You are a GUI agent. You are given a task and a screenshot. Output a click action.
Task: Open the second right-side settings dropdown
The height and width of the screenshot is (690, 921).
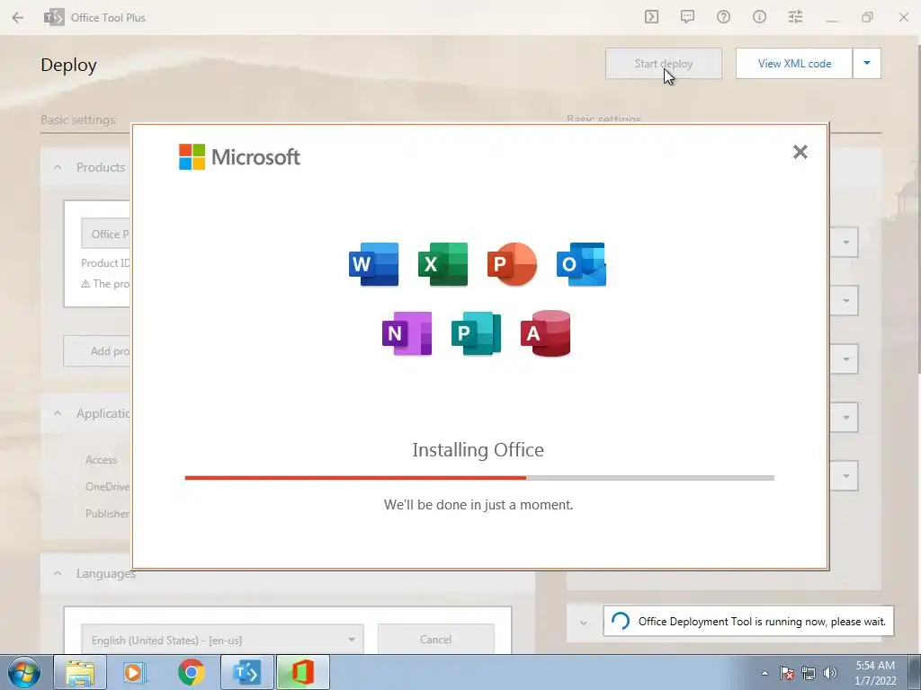844,300
